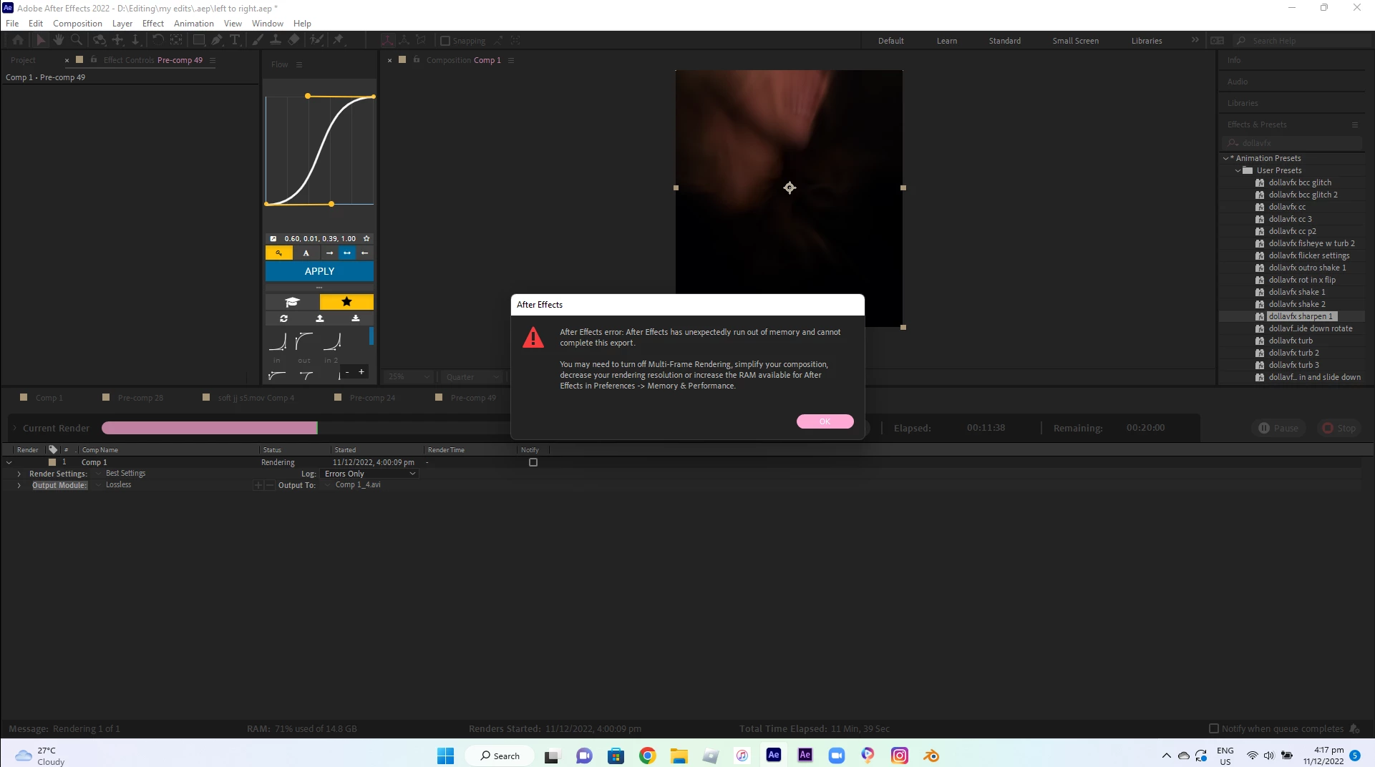
Task: Collapse User Presets folder
Action: coord(1238,170)
